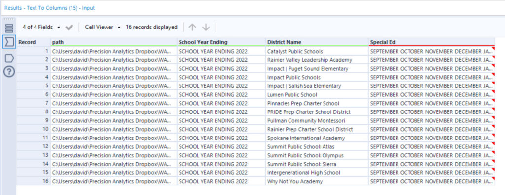Select the Results - Text To Columns (15) - Input title
The height and width of the screenshot is (195, 505).
coord(50,8)
